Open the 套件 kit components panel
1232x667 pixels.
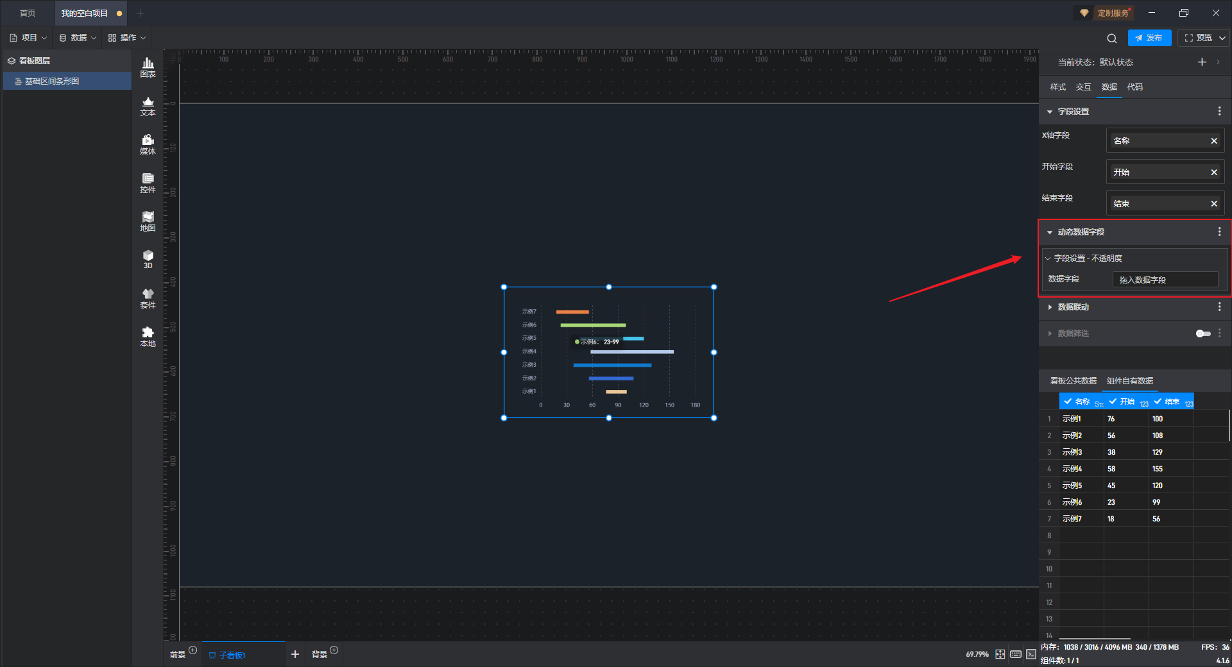(148, 298)
